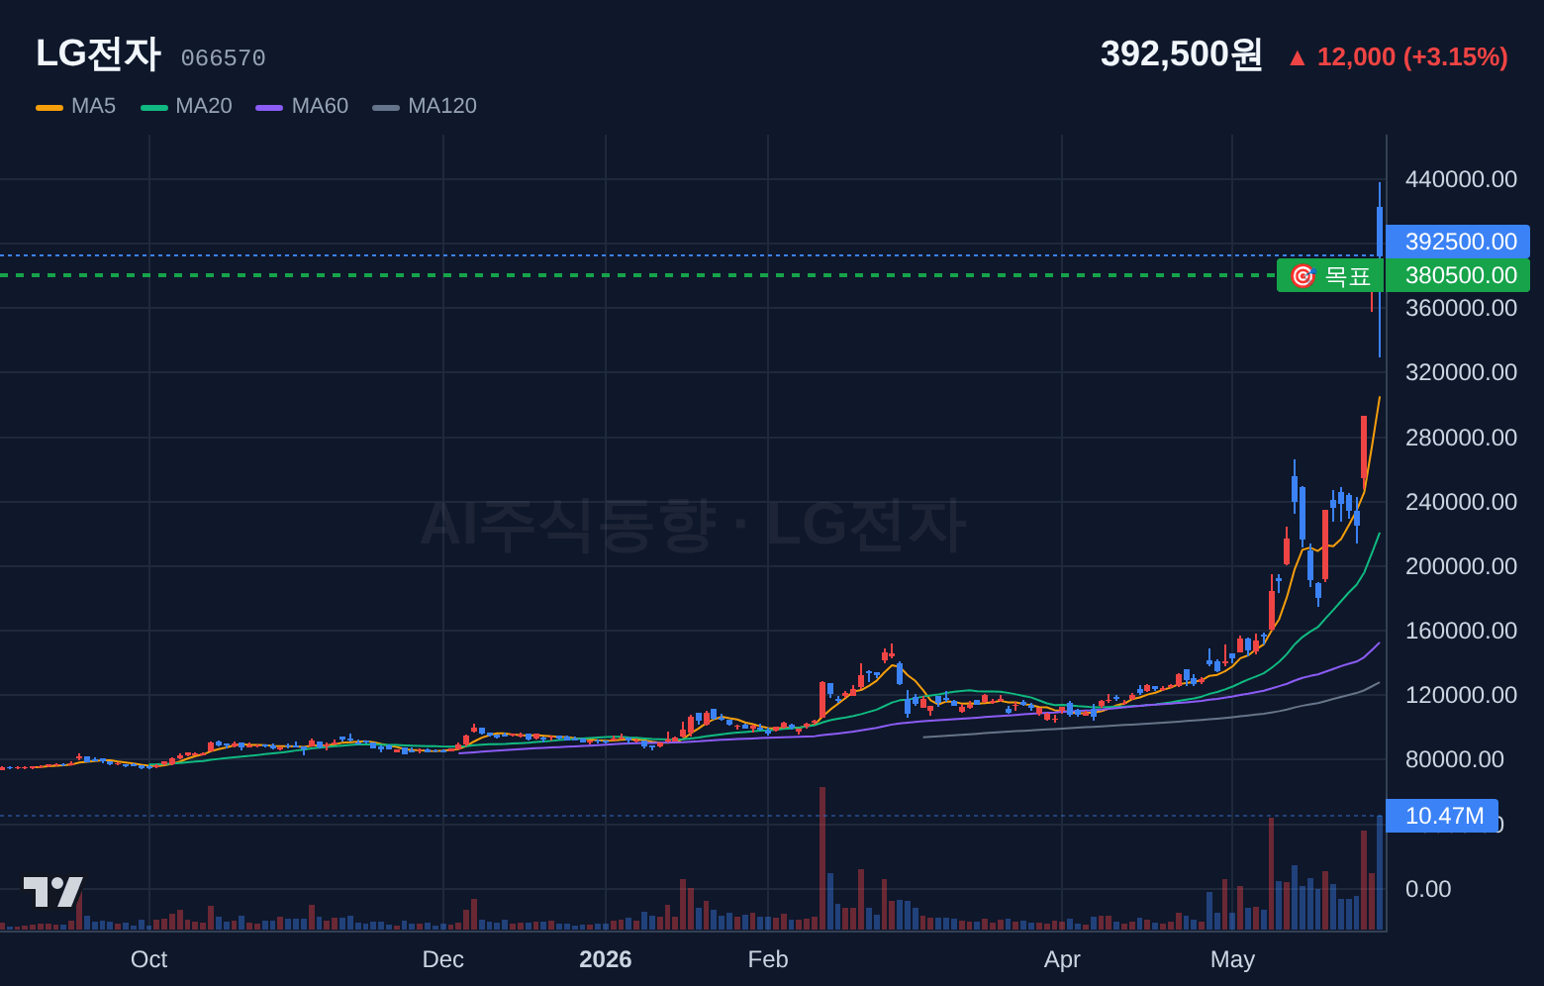Click the 2026 time axis label
1544x986 pixels.
(x=606, y=959)
